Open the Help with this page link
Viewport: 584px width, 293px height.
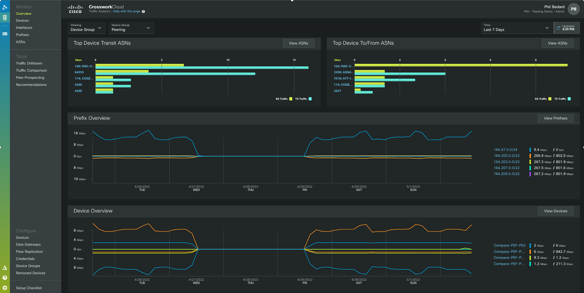[127, 11]
